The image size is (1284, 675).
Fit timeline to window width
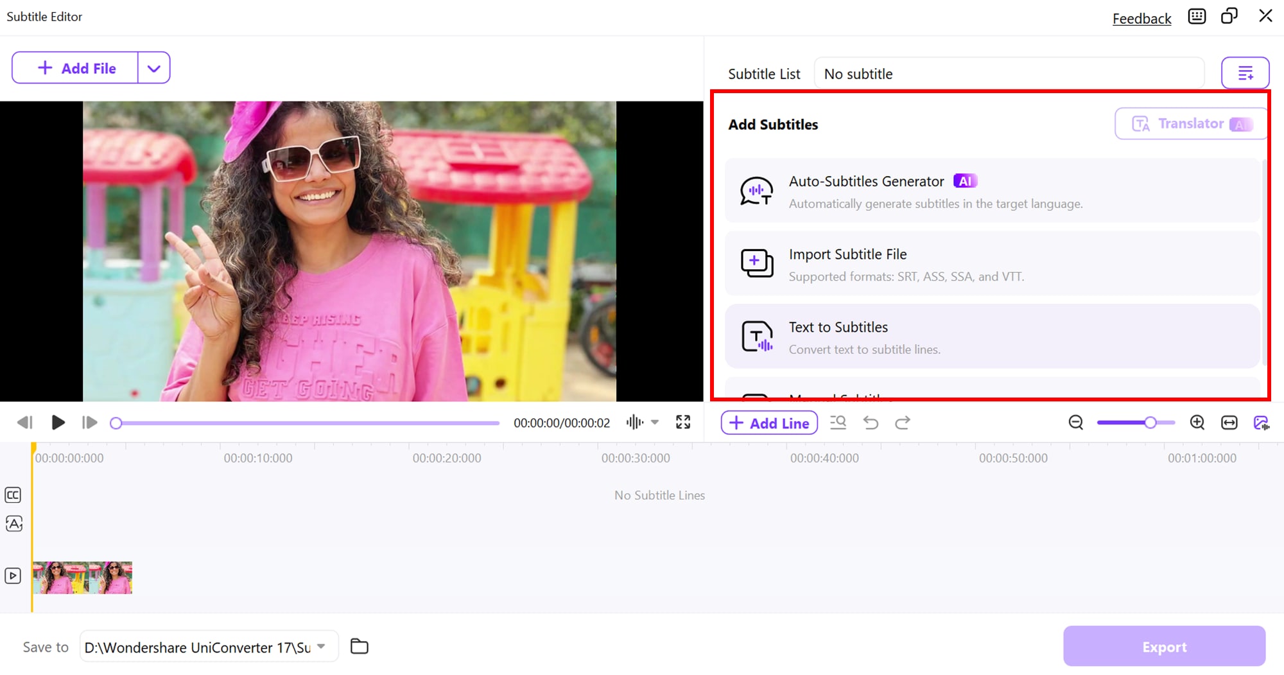tap(1229, 423)
